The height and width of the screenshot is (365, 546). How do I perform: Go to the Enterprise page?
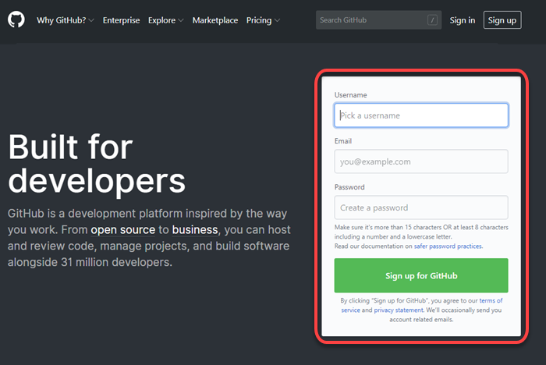(121, 20)
